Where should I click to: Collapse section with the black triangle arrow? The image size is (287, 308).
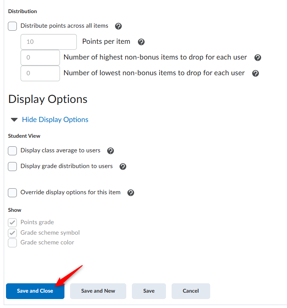pyautogui.click(x=14, y=120)
